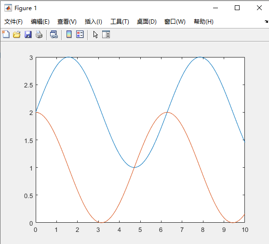Select the Edit Plot arrow tool
Screen dimensions: 269x244
(x=95, y=35)
